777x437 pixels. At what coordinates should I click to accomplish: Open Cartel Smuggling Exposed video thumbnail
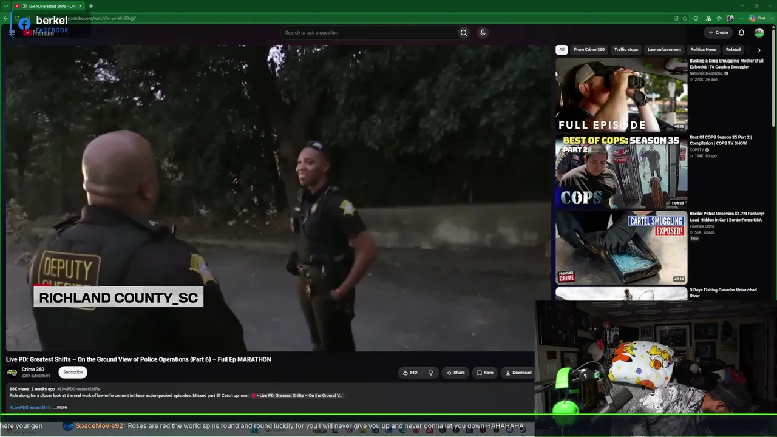(621, 247)
